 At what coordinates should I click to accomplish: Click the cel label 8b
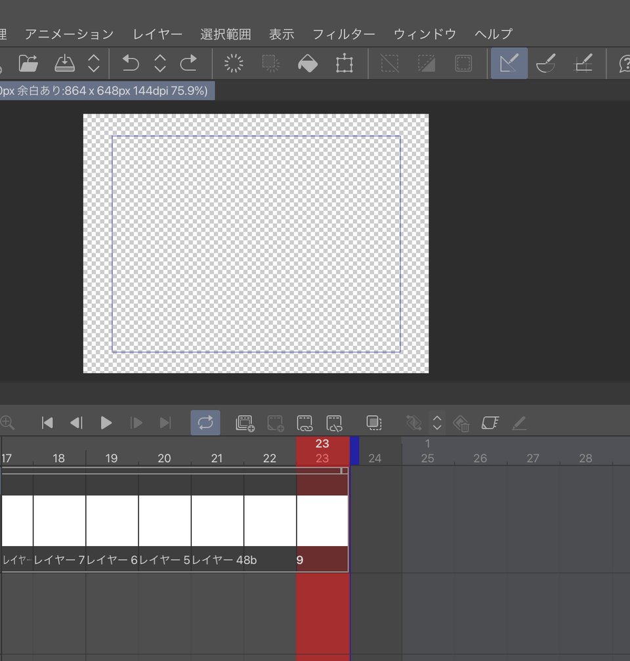pos(250,561)
